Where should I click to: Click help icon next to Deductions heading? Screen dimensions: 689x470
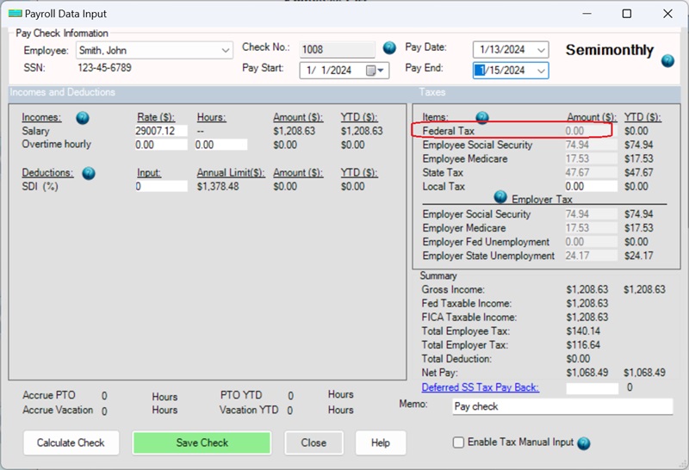pyautogui.click(x=89, y=173)
